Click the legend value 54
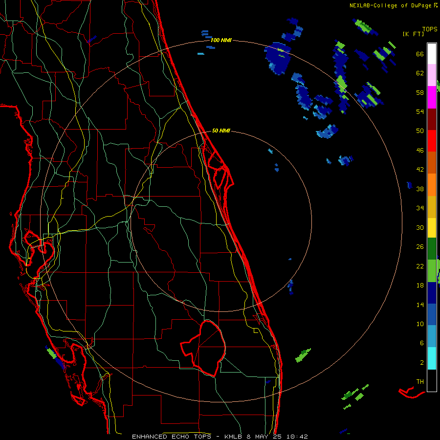The image size is (440, 440). pos(420,111)
